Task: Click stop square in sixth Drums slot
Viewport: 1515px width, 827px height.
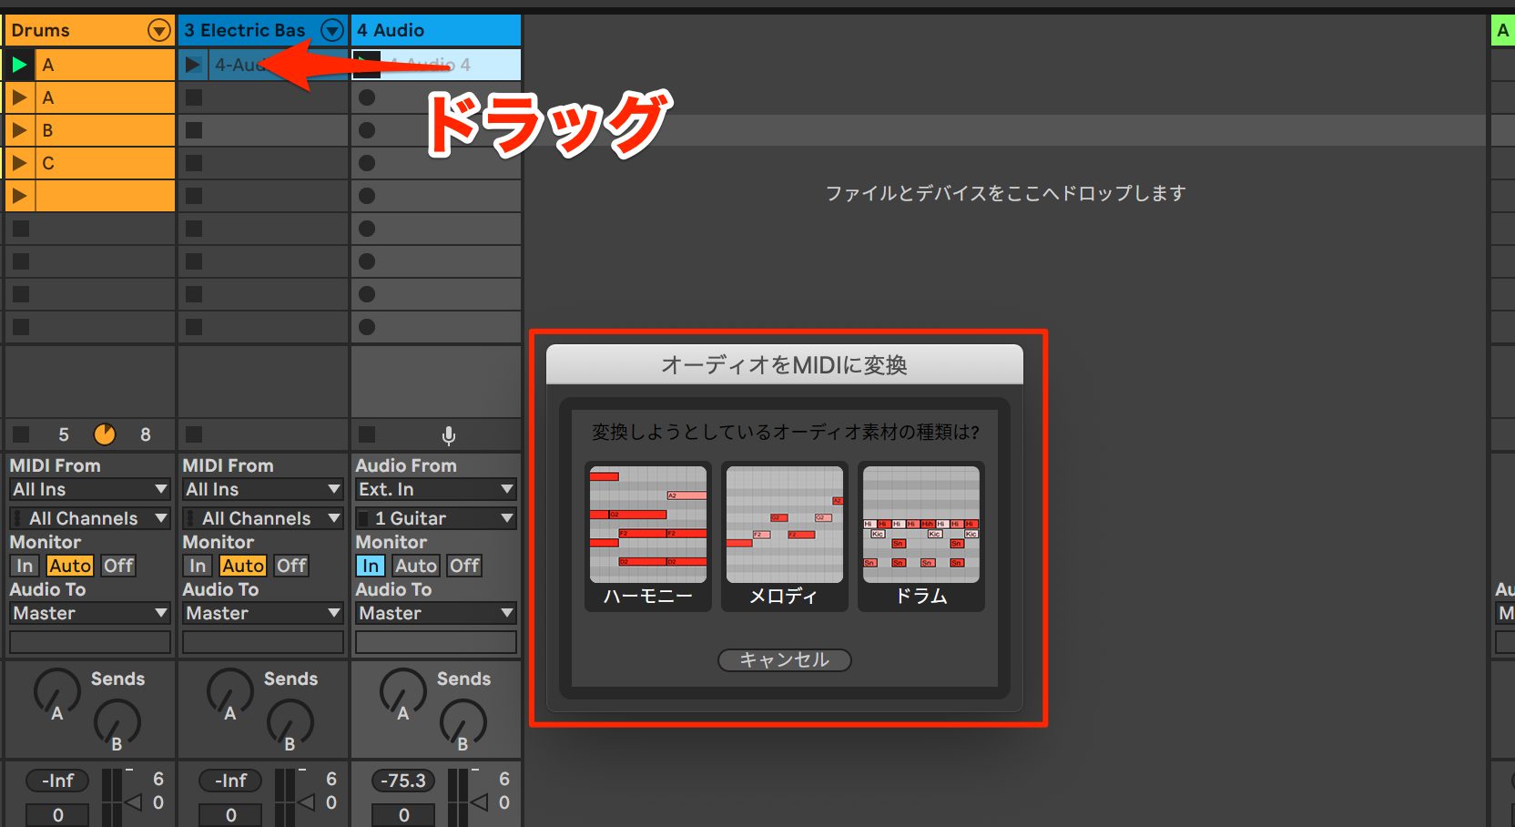Action: click(21, 229)
